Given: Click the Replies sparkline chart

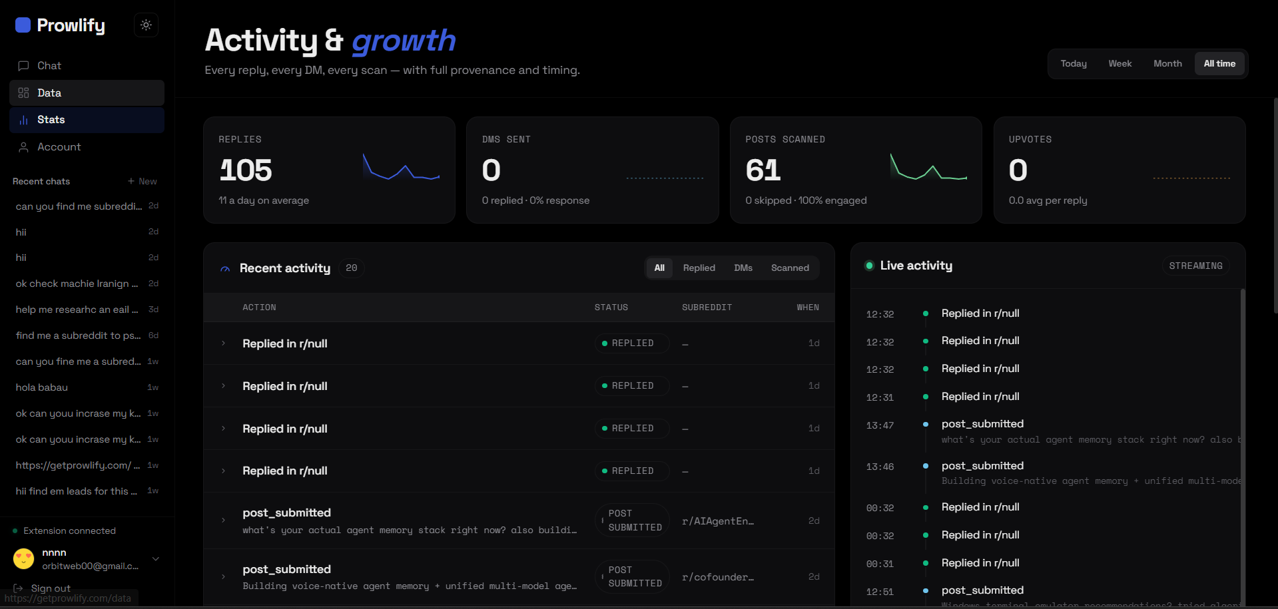Looking at the screenshot, I should coord(401,166).
